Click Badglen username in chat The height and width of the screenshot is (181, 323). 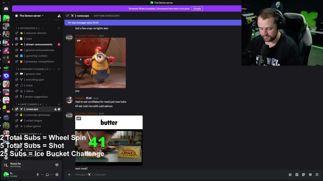pos(80,98)
